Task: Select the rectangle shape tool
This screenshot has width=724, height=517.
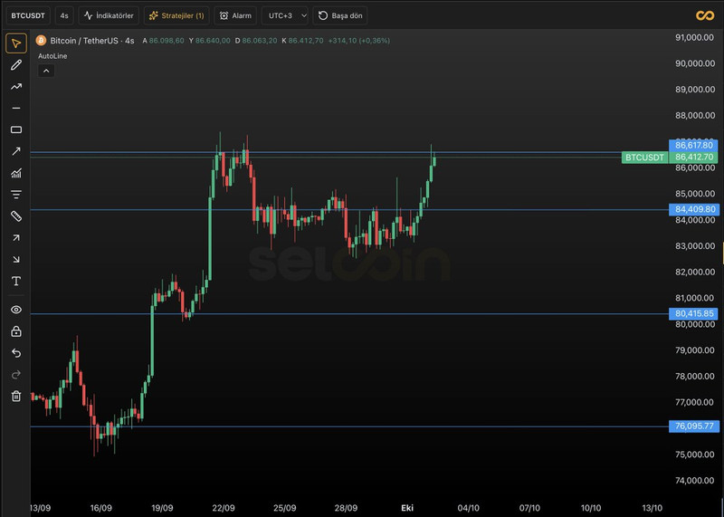Action: point(16,129)
